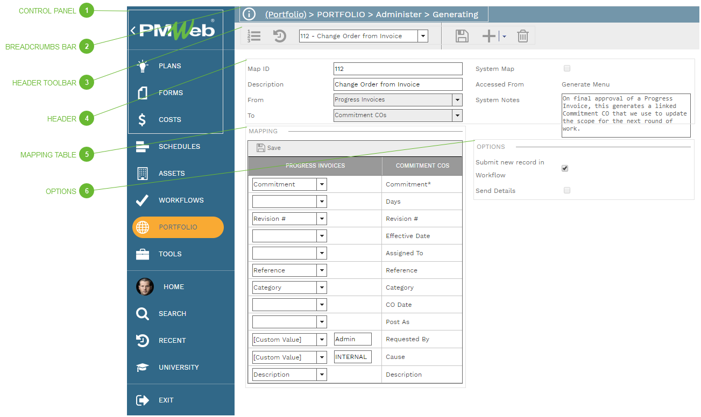Open the dropdown arrow next to plus icon
Screen dimensions: 701x417
click(504, 36)
